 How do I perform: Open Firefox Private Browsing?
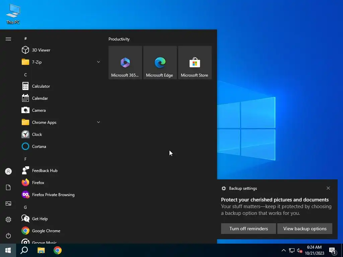(x=61, y=194)
